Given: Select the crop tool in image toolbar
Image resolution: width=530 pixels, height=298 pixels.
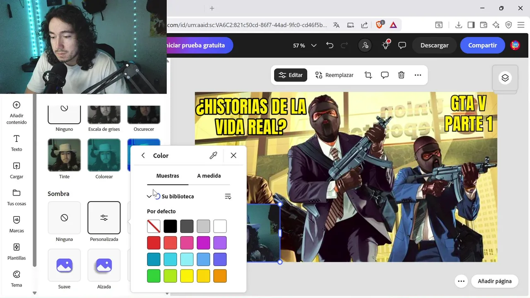Looking at the screenshot, I should pos(368,75).
